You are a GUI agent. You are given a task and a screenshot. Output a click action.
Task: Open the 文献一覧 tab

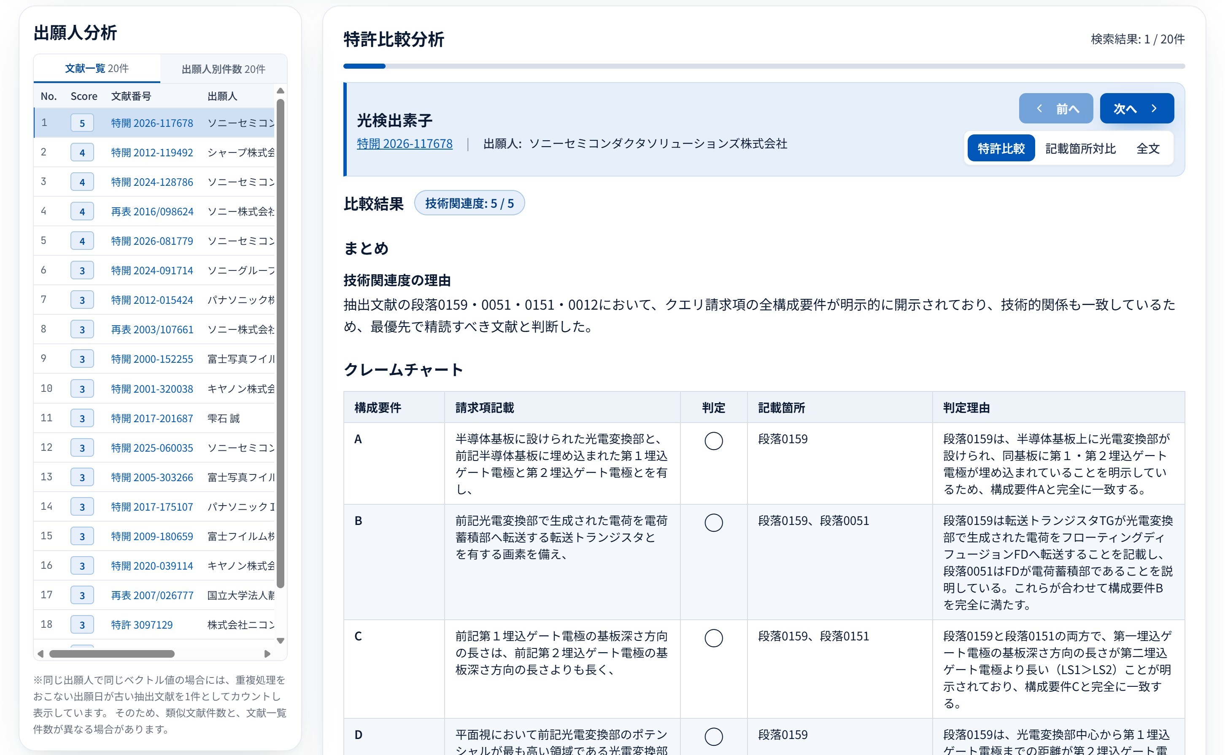tap(97, 68)
